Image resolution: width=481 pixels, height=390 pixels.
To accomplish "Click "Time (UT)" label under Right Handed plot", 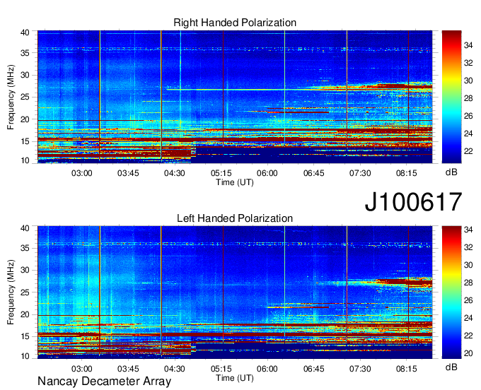I will point(235,182).
